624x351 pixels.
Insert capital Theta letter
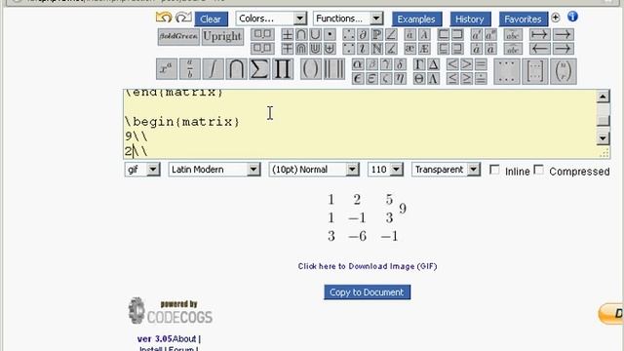(x=418, y=78)
